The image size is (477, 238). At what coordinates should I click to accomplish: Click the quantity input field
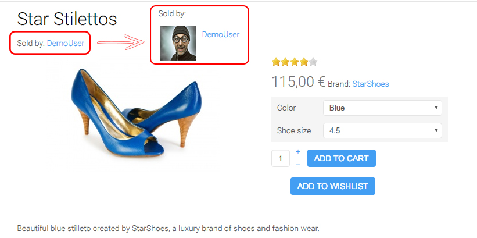pyautogui.click(x=281, y=158)
